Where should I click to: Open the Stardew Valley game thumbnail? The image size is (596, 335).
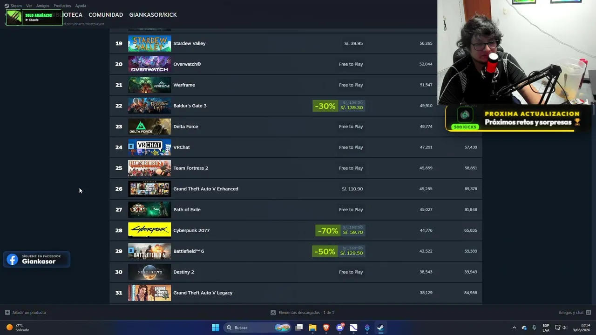[x=149, y=43]
